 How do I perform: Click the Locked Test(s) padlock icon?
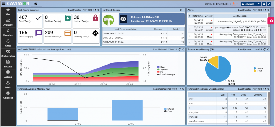[95, 18]
